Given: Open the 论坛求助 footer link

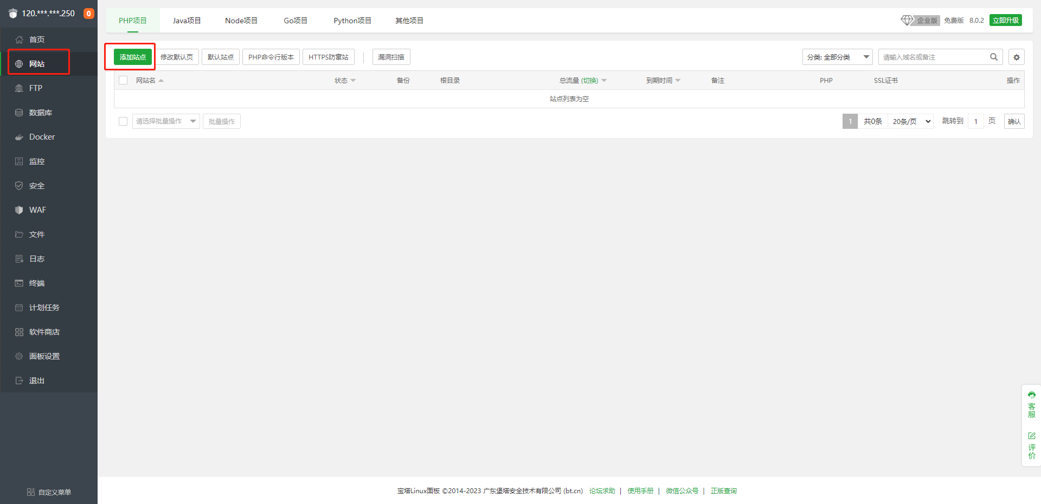Looking at the screenshot, I should coord(602,491).
